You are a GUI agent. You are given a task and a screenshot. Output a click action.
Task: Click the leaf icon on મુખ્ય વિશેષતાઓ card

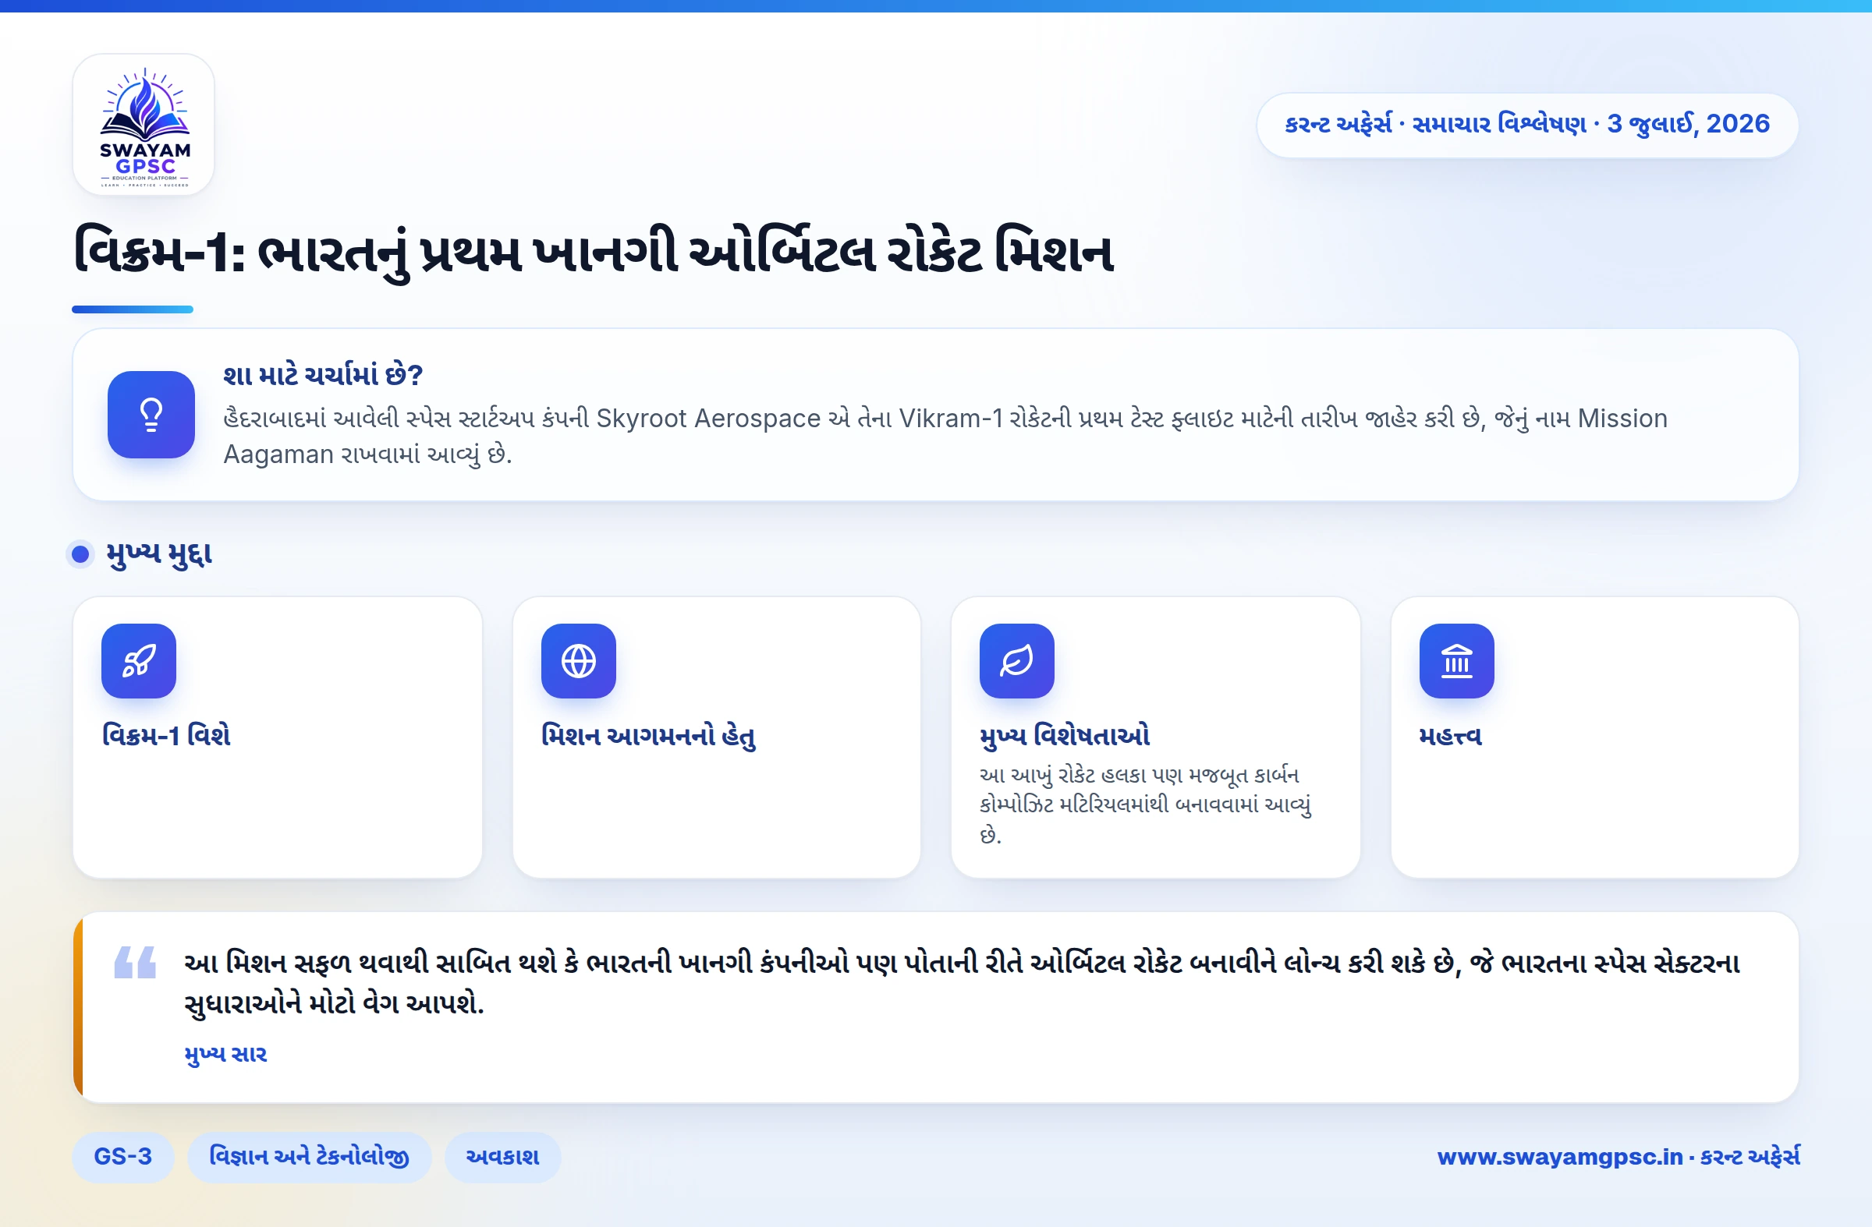(x=1016, y=660)
